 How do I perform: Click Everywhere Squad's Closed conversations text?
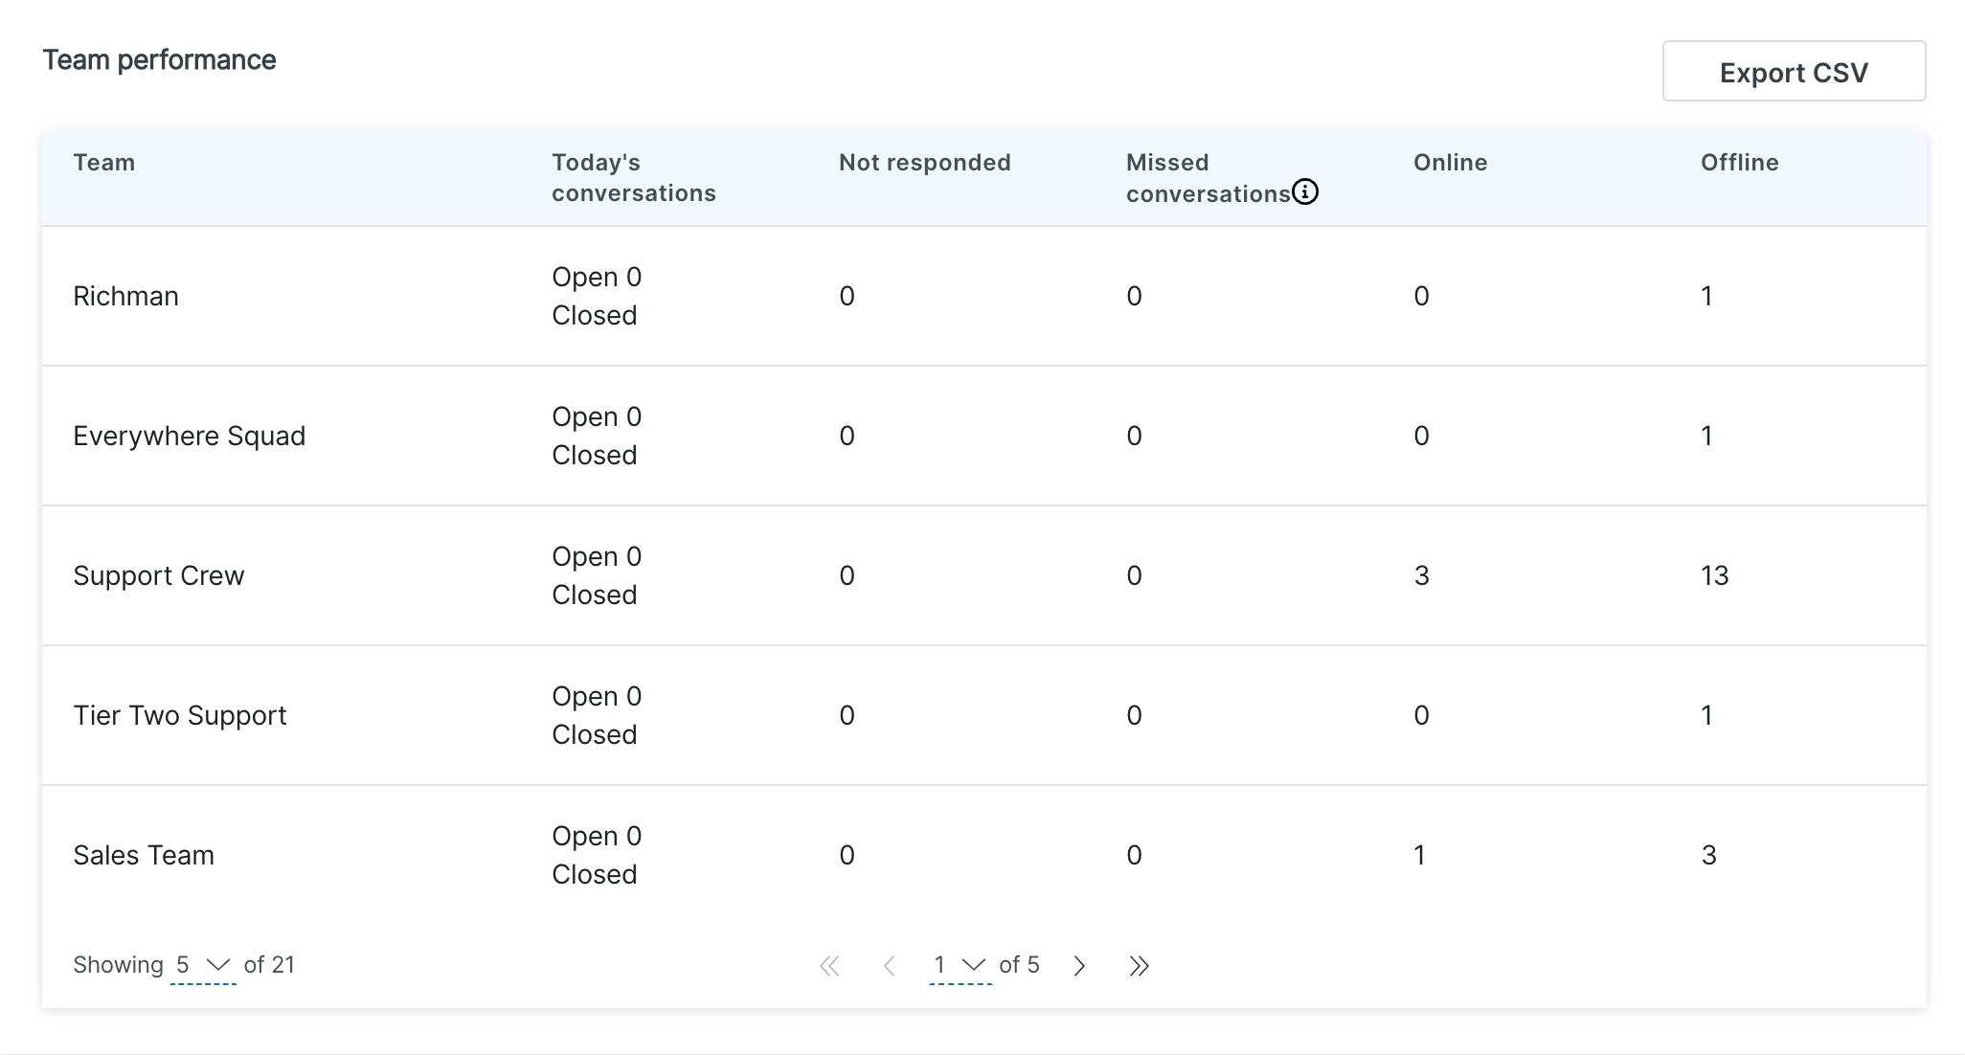click(595, 456)
